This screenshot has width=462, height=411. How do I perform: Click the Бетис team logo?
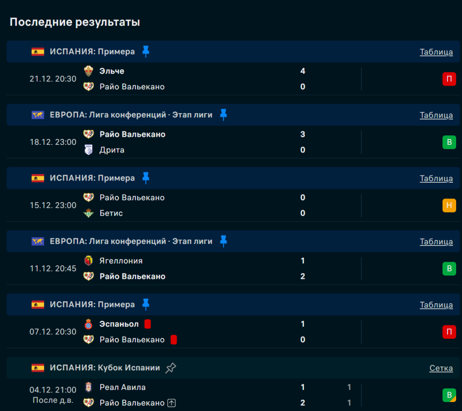(88, 213)
